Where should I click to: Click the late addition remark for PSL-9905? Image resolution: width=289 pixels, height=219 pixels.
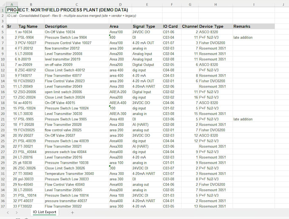click(x=254, y=119)
